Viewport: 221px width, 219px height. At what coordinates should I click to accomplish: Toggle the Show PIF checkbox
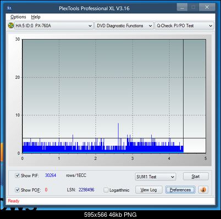(x=17, y=176)
